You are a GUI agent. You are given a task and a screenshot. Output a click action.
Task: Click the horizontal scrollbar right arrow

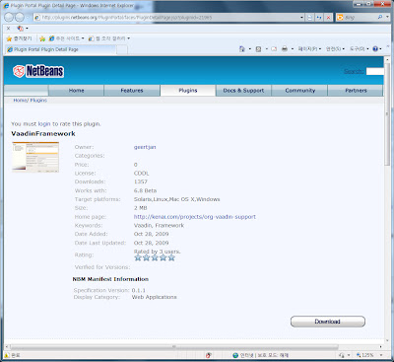pyautogui.click(x=380, y=346)
